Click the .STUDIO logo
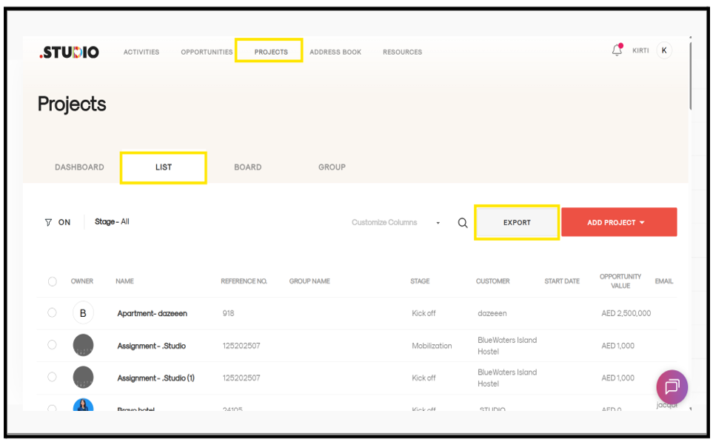This screenshot has height=442, width=713. pos(69,52)
